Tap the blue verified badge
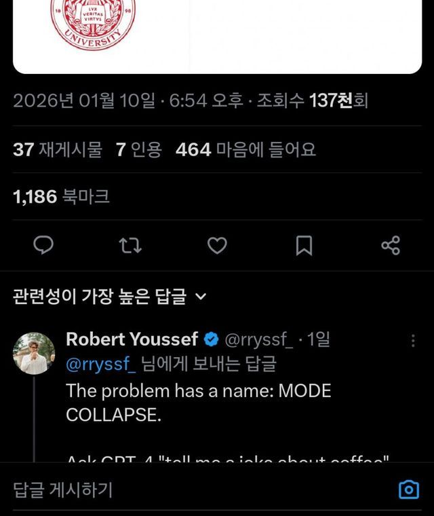 pos(211,339)
